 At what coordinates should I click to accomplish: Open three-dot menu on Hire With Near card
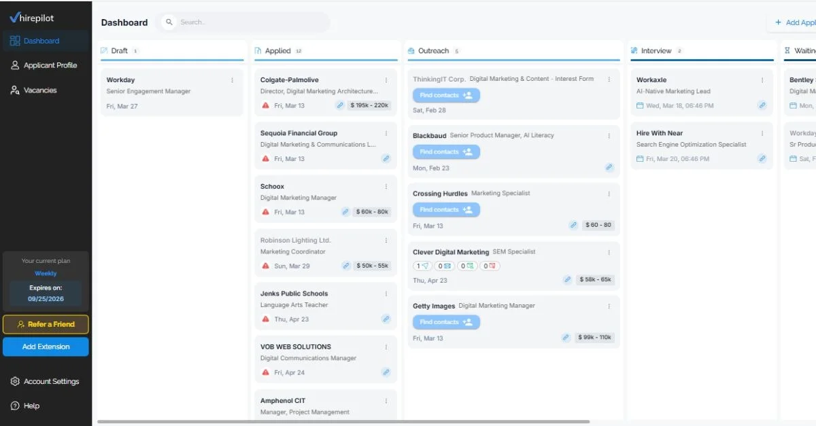762,133
